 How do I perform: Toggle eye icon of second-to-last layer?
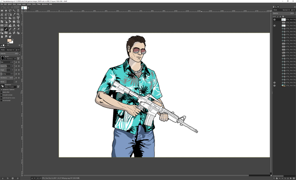coord(275,83)
